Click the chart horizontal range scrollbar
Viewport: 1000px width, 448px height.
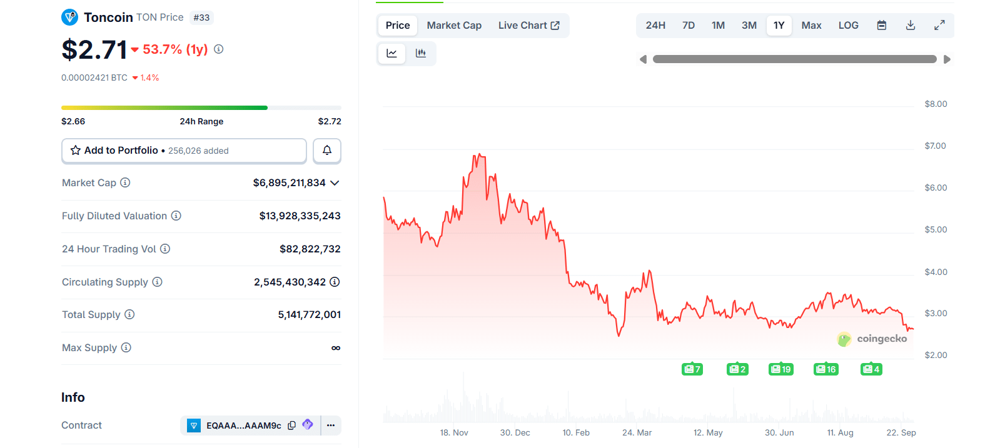click(794, 59)
